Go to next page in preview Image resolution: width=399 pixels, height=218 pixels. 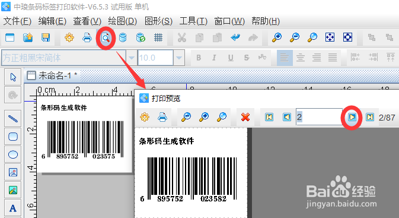[352, 117]
